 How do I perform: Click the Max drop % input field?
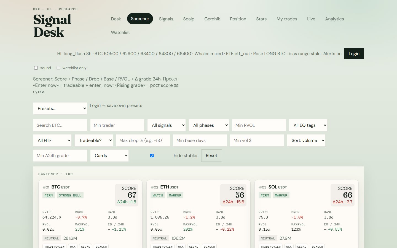[143, 141]
